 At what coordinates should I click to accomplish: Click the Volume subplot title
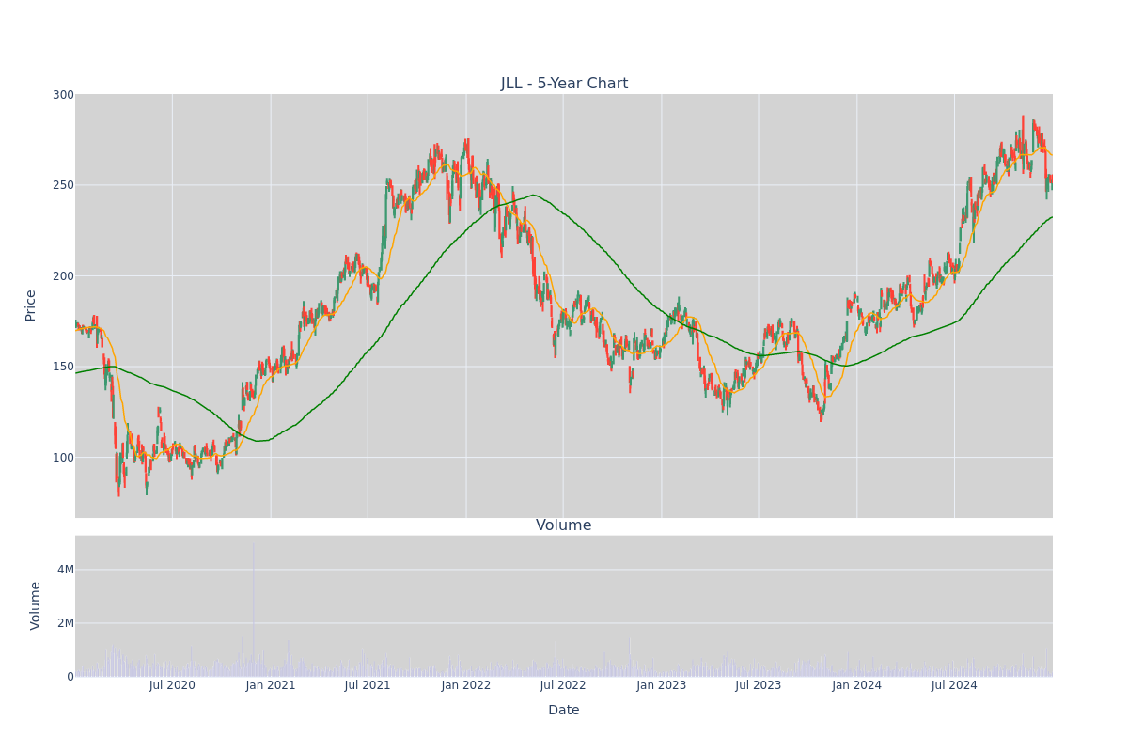(x=564, y=525)
